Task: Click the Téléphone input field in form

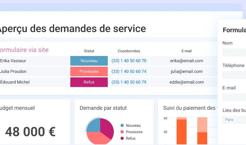Action: 234,75
